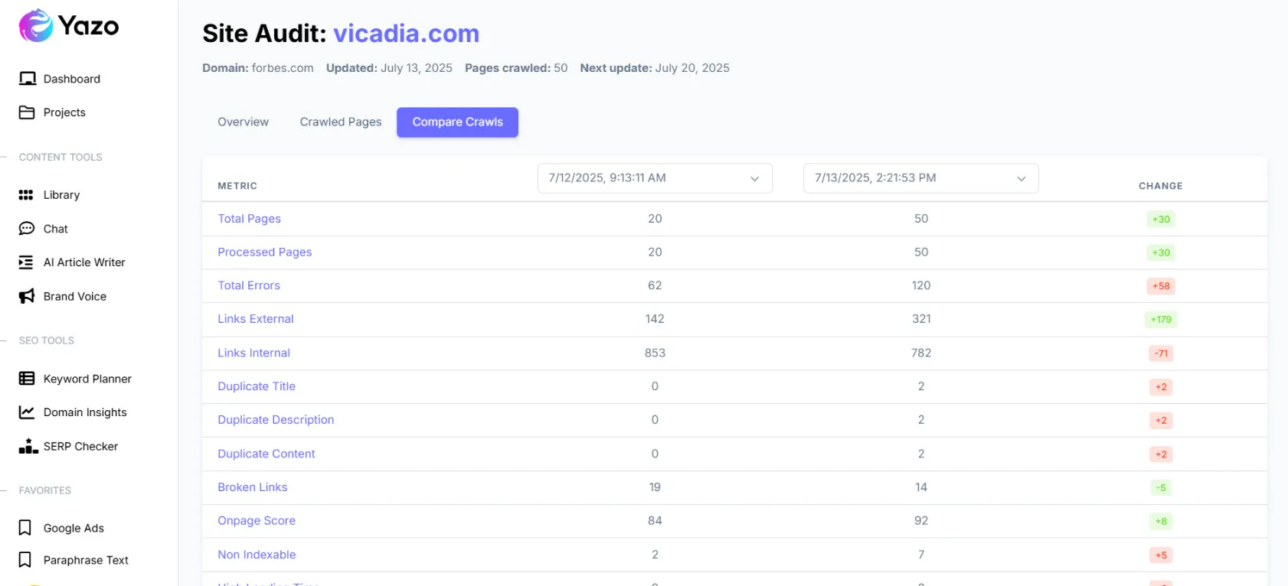
Task: Click the Projects folder icon
Action: click(x=27, y=112)
